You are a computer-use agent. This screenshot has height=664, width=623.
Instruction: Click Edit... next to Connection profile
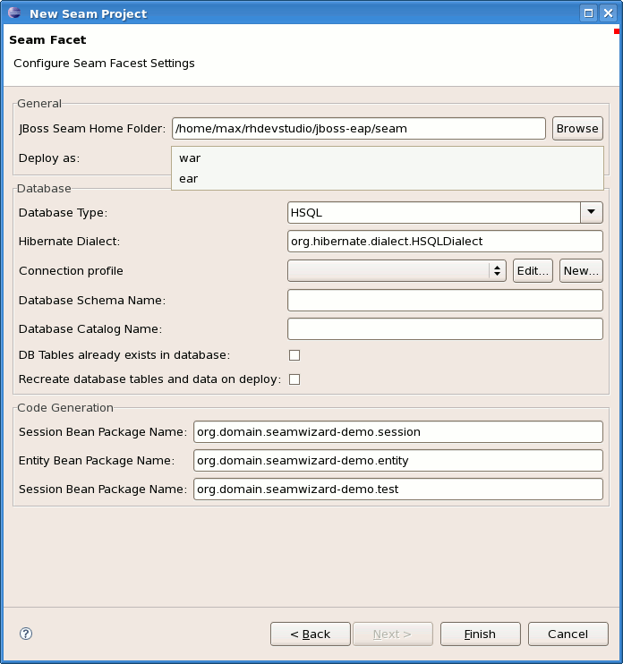tap(533, 270)
